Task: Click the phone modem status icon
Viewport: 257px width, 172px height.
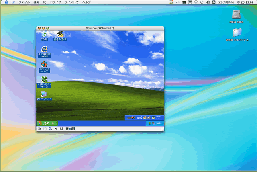Action: [x=202, y=2]
